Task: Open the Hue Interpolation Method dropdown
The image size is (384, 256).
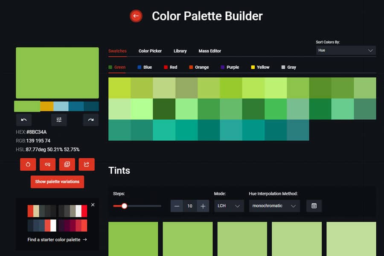Action: (x=274, y=206)
